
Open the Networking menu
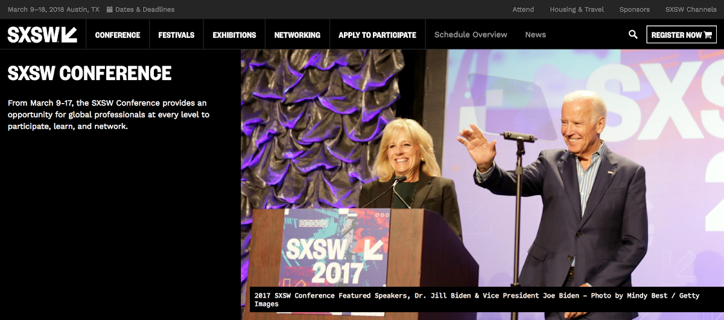coord(297,35)
